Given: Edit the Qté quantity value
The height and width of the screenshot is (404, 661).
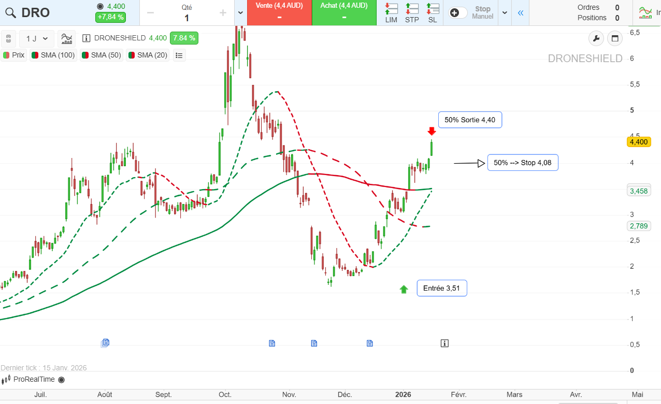Looking at the screenshot, I should coord(186,18).
